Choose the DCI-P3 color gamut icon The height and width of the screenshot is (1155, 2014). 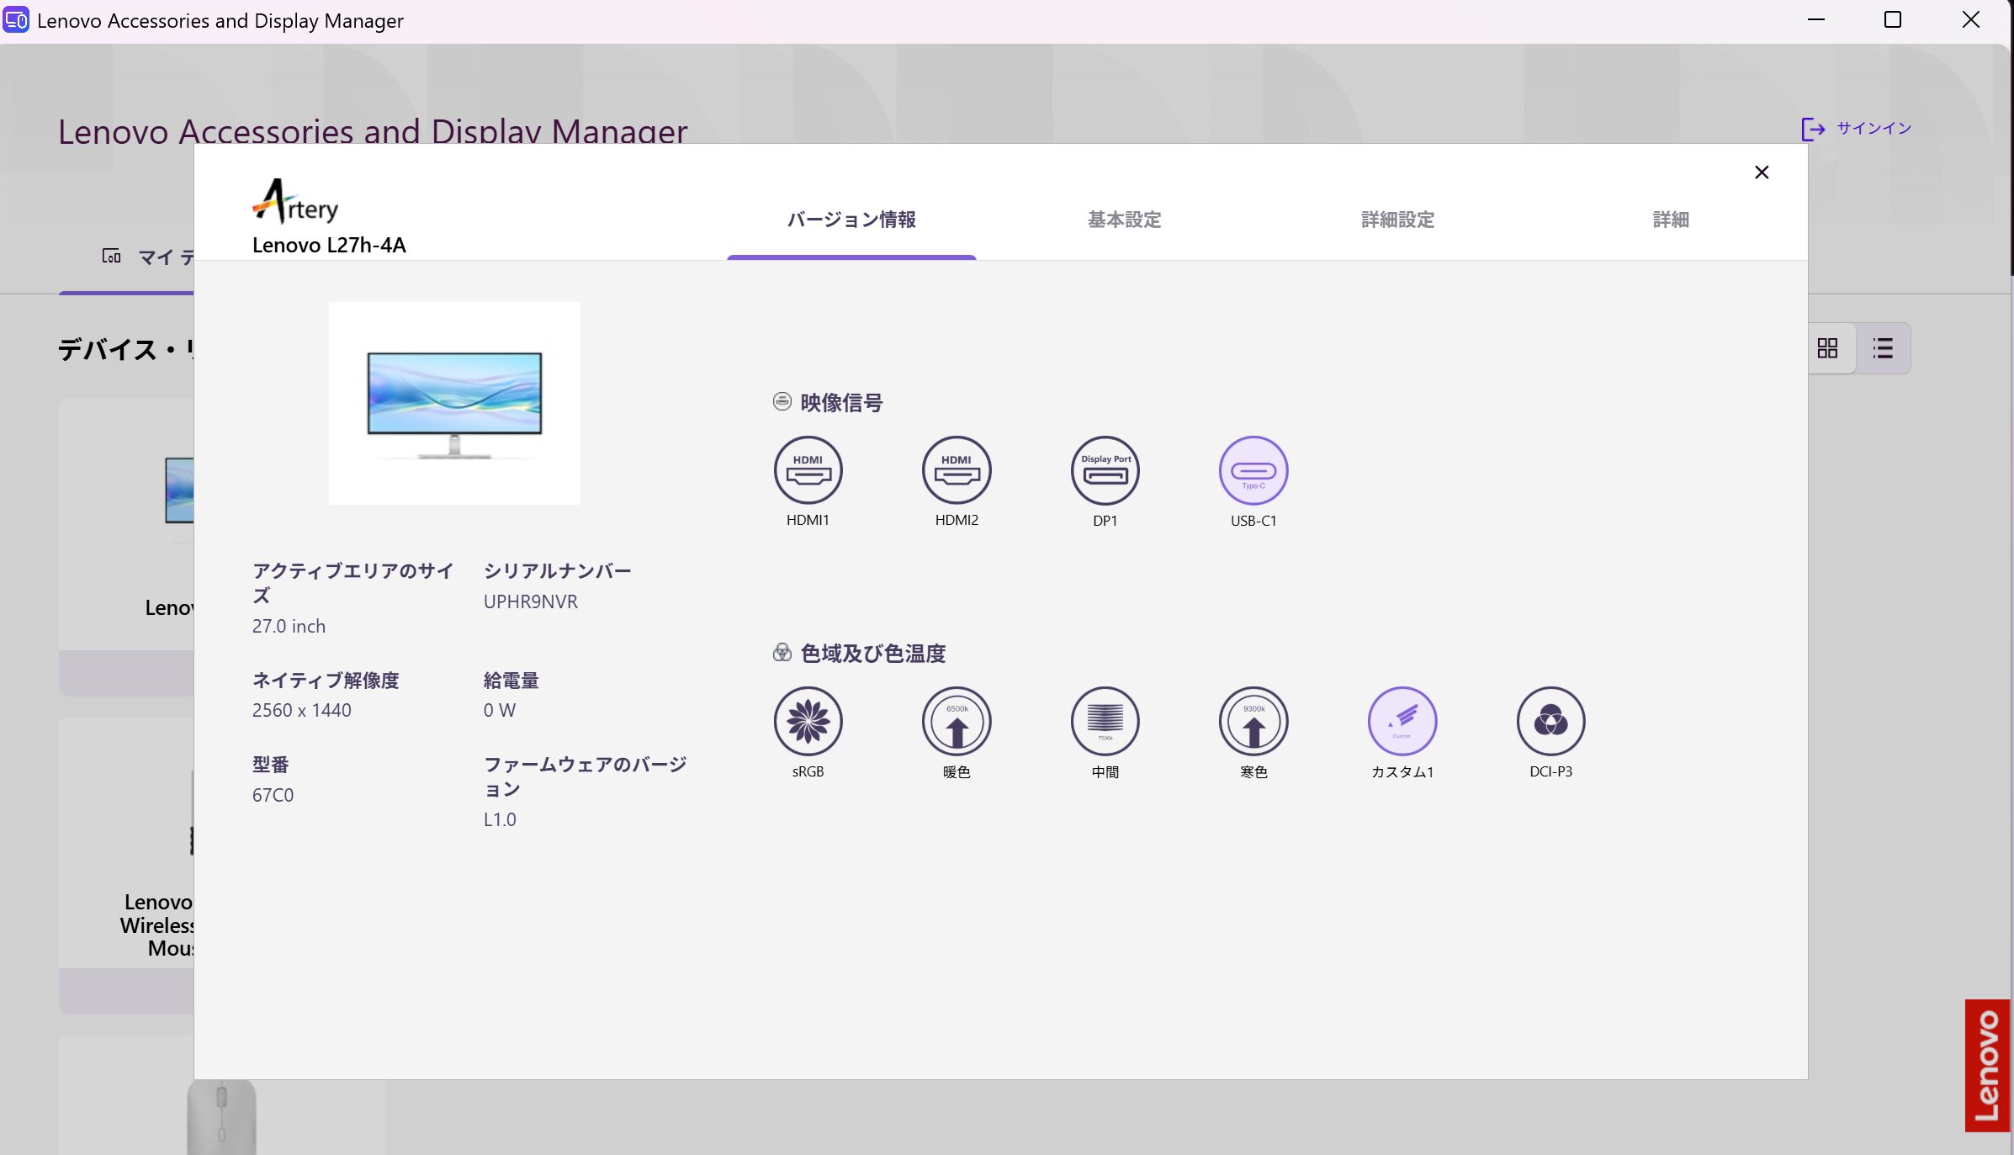point(1550,721)
